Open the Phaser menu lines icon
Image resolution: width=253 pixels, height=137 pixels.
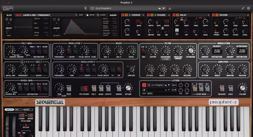[155, 15]
